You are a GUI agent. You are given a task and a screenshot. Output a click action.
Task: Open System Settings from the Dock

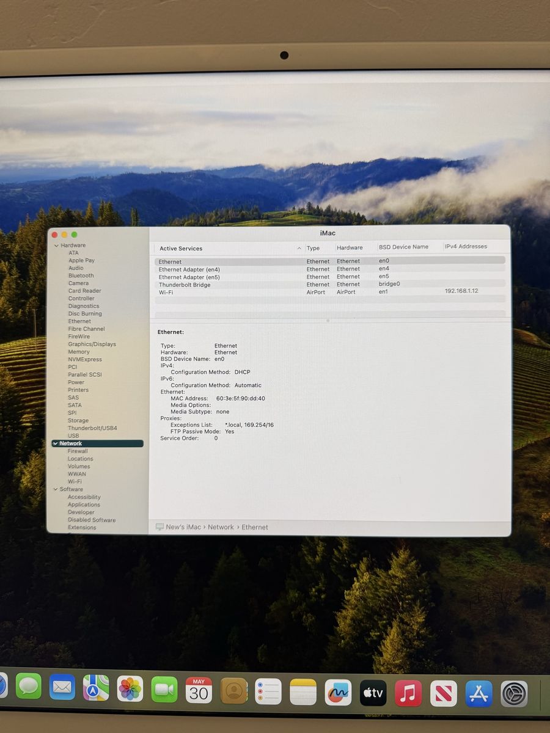click(515, 694)
